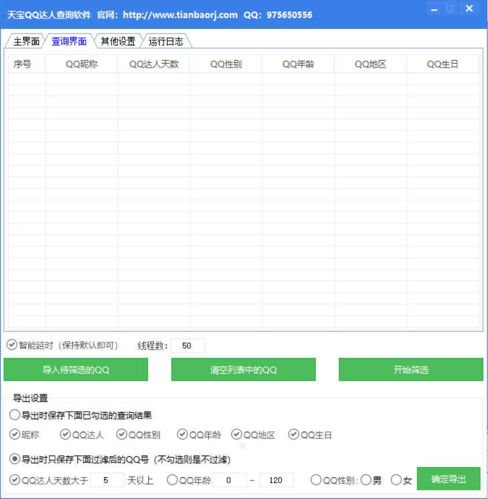点击导入待筛选的QQ按钮
This screenshot has height=499, width=488.
[76, 369]
